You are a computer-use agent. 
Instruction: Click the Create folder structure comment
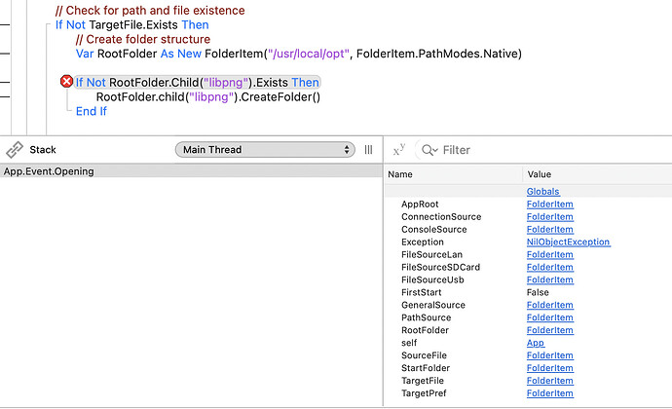(143, 40)
